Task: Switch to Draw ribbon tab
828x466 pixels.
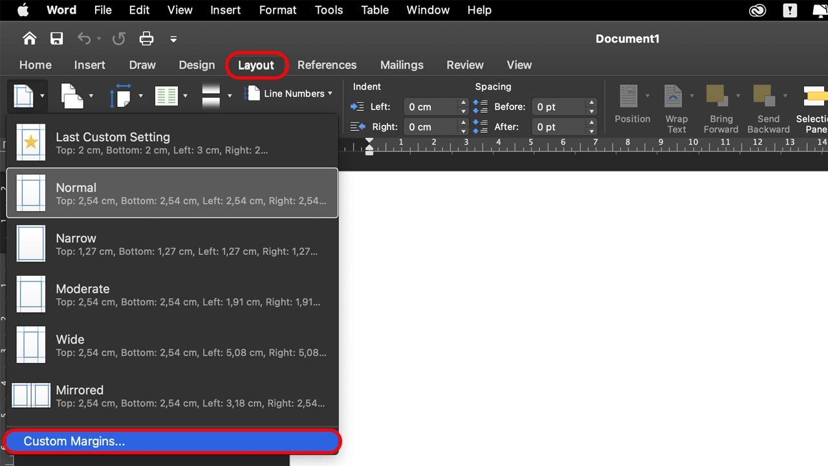Action: (142, 65)
